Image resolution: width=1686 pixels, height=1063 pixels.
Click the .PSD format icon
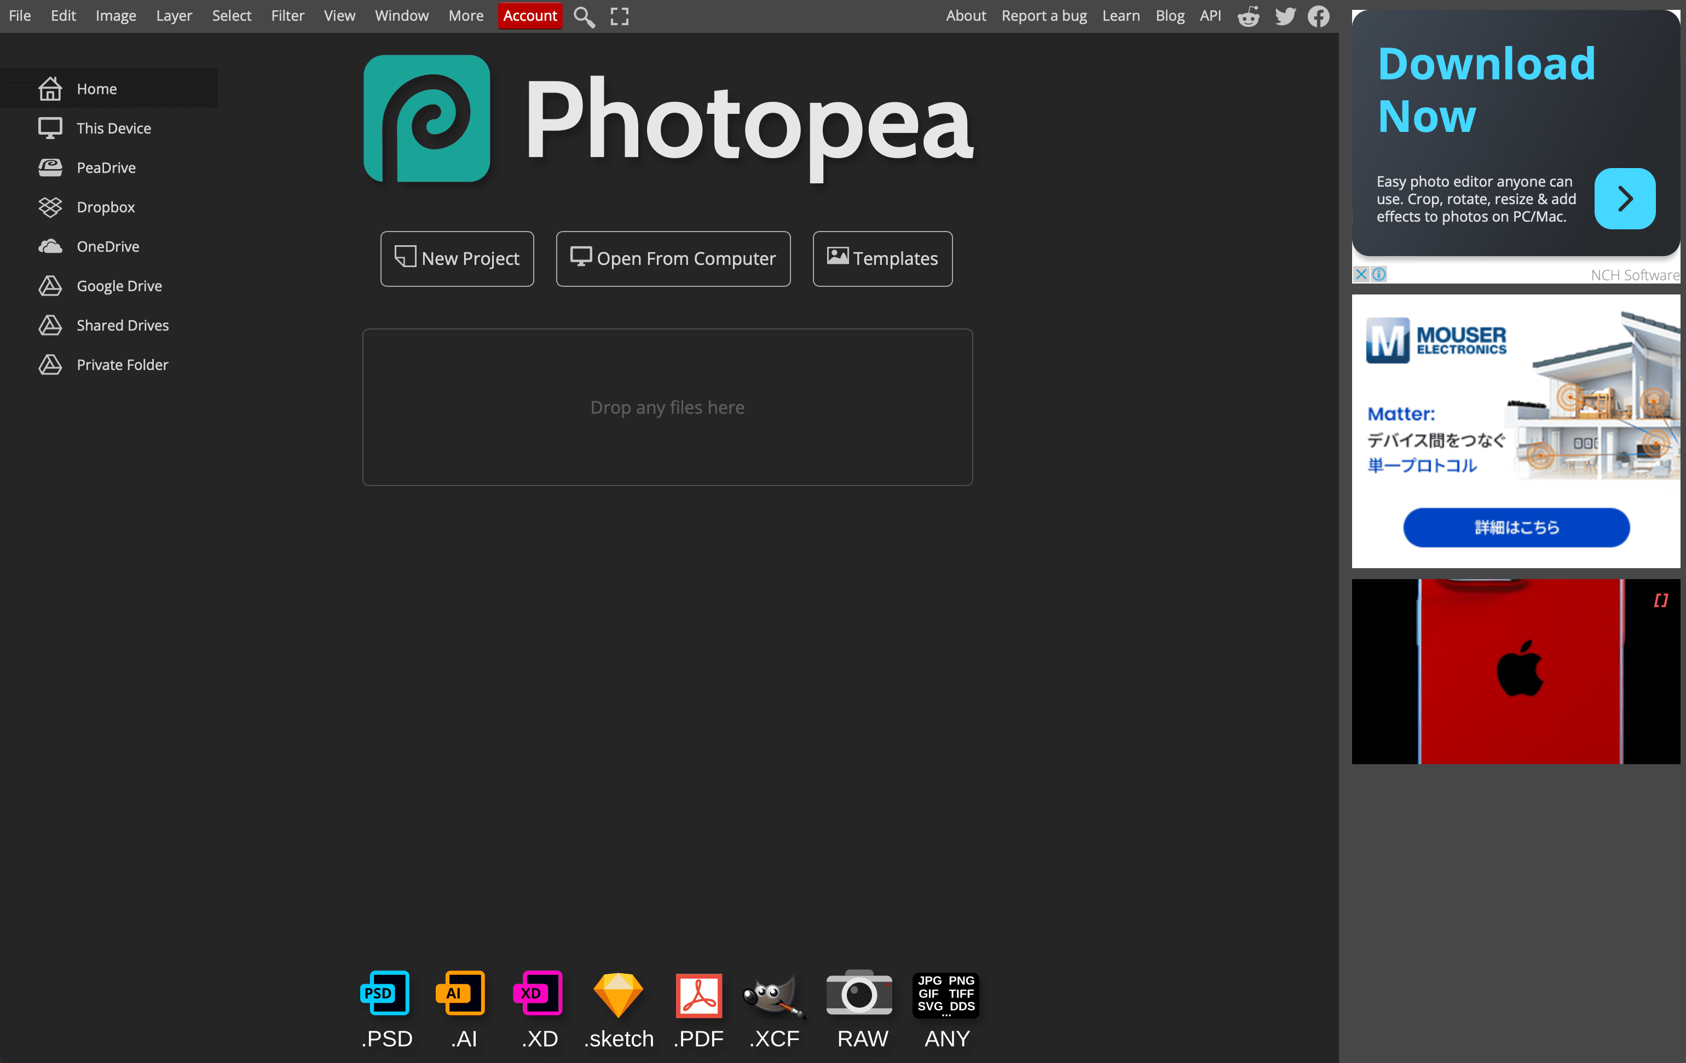tap(384, 993)
